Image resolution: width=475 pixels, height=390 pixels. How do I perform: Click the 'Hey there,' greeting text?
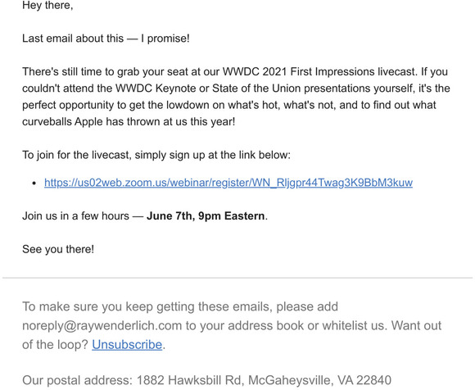pos(47,5)
